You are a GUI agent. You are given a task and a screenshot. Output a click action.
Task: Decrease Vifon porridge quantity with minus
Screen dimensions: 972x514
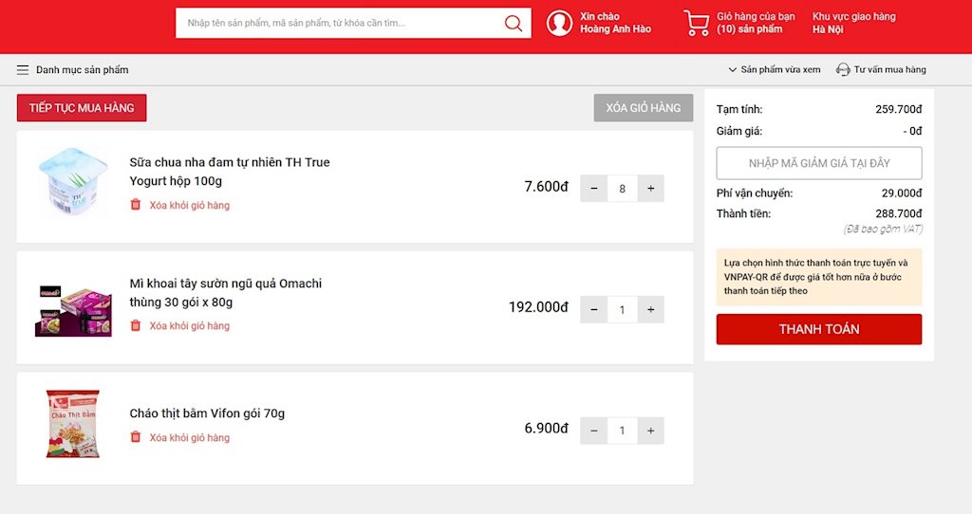[594, 431]
